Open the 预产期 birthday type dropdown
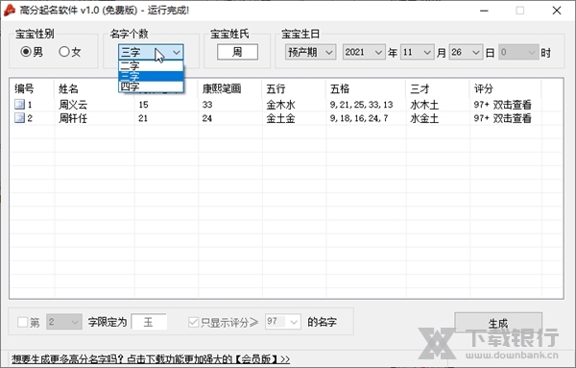 [x=310, y=52]
